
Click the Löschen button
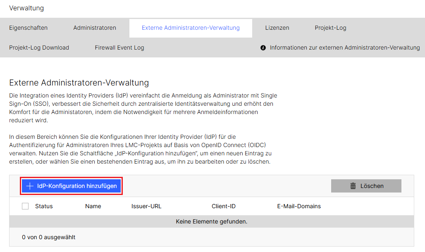click(x=366, y=185)
